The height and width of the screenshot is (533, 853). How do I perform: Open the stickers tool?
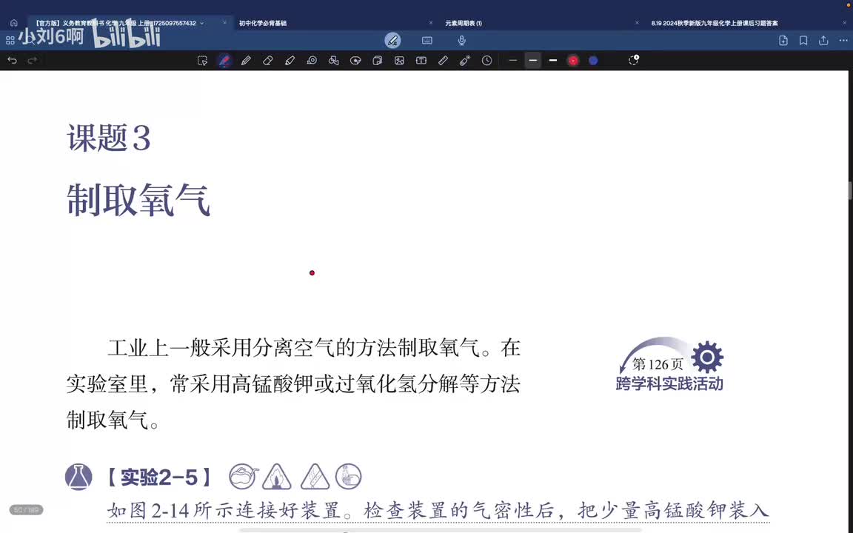[x=355, y=61]
